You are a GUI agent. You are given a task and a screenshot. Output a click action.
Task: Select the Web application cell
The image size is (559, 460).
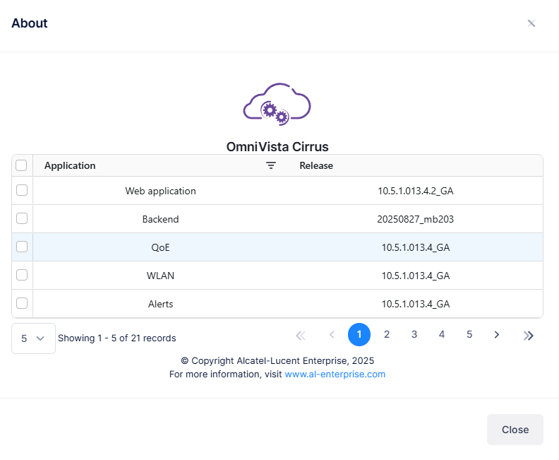pos(160,191)
